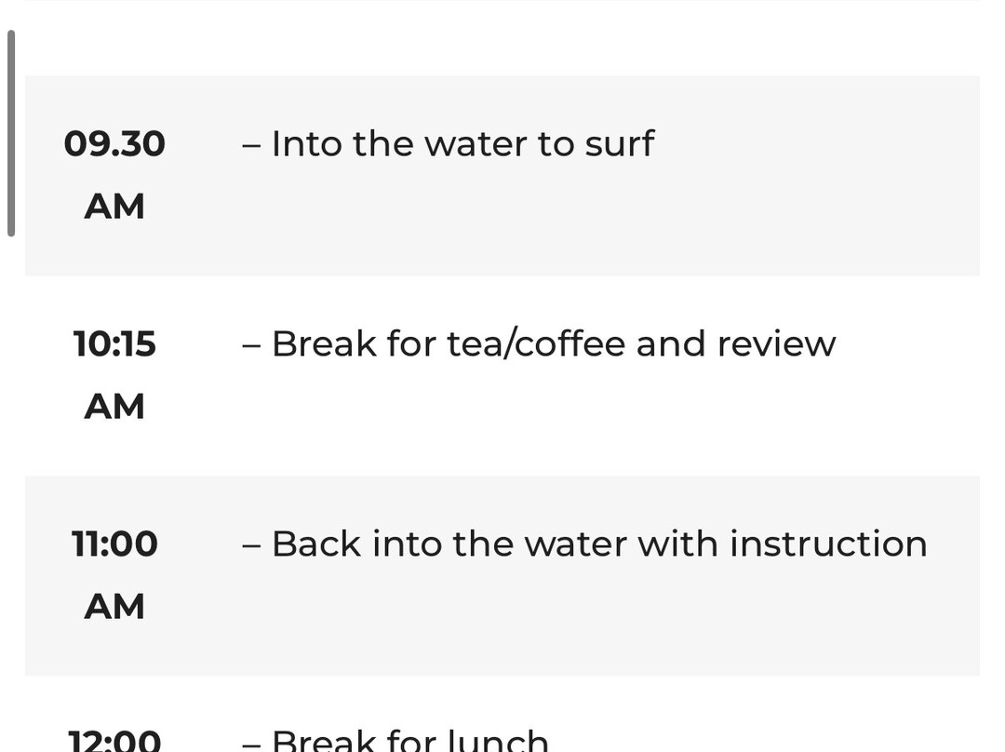Viewport: 1005px width, 752px height.
Task: Click the AM text beneath 11:00
Action: [x=114, y=607]
